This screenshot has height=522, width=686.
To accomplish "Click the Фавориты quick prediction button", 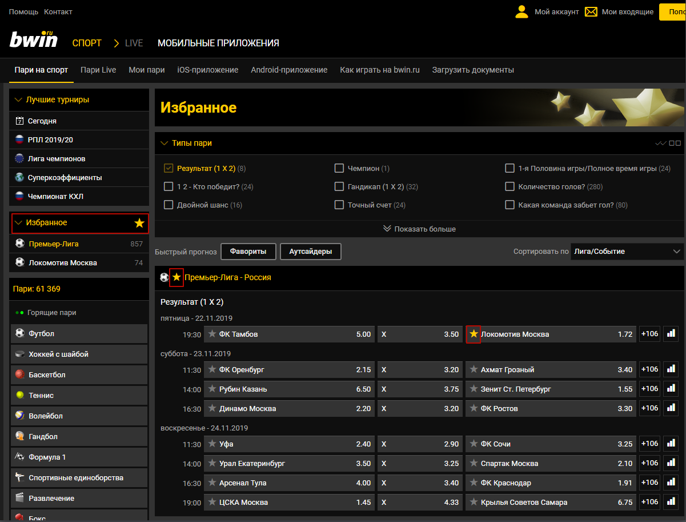I will coord(248,252).
